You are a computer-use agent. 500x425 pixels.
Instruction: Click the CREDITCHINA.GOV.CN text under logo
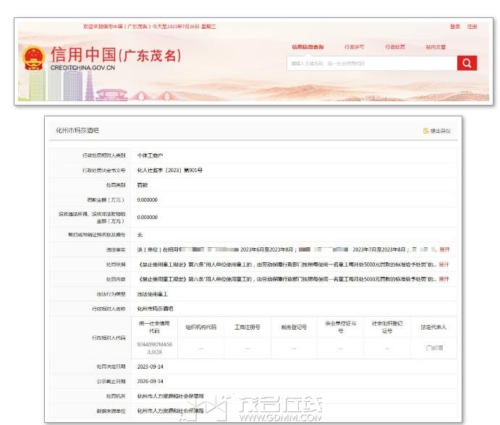point(82,67)
